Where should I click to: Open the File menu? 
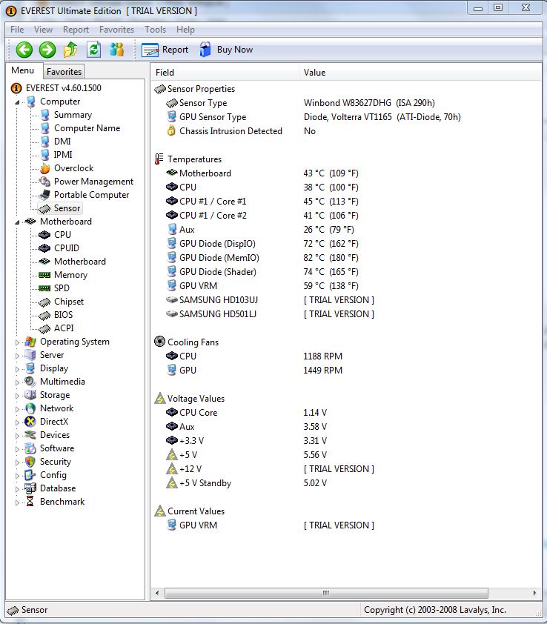[x=17, y=30]
